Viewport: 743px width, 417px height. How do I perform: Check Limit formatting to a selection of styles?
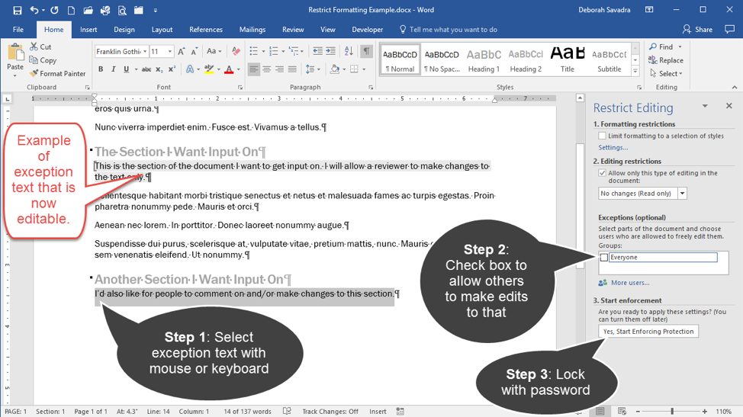click(x=603, y=136)
